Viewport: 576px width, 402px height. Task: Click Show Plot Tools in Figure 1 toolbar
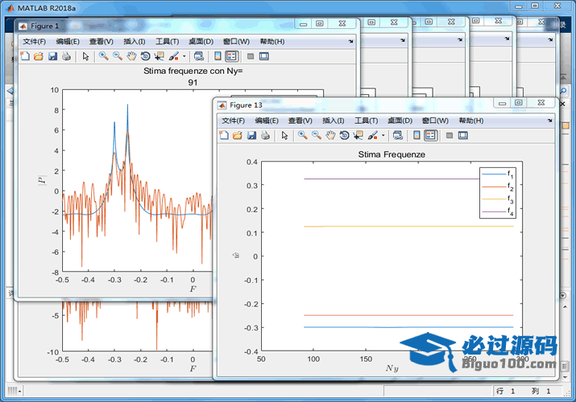(263, 56)
